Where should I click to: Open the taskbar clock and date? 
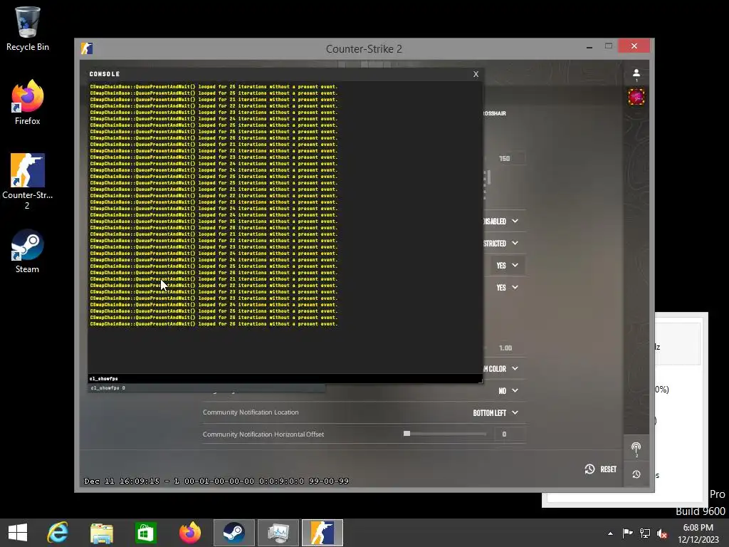pos(698,533)
